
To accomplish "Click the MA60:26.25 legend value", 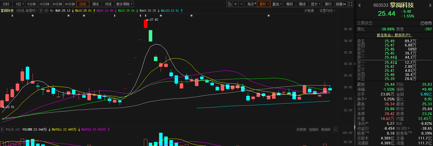I will (148, 11).
